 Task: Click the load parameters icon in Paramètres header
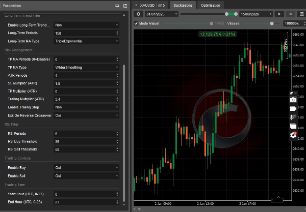[x=117, y=6]
